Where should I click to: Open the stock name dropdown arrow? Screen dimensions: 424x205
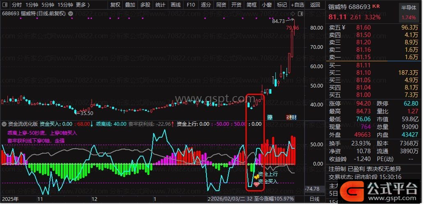tap(71, 13)
